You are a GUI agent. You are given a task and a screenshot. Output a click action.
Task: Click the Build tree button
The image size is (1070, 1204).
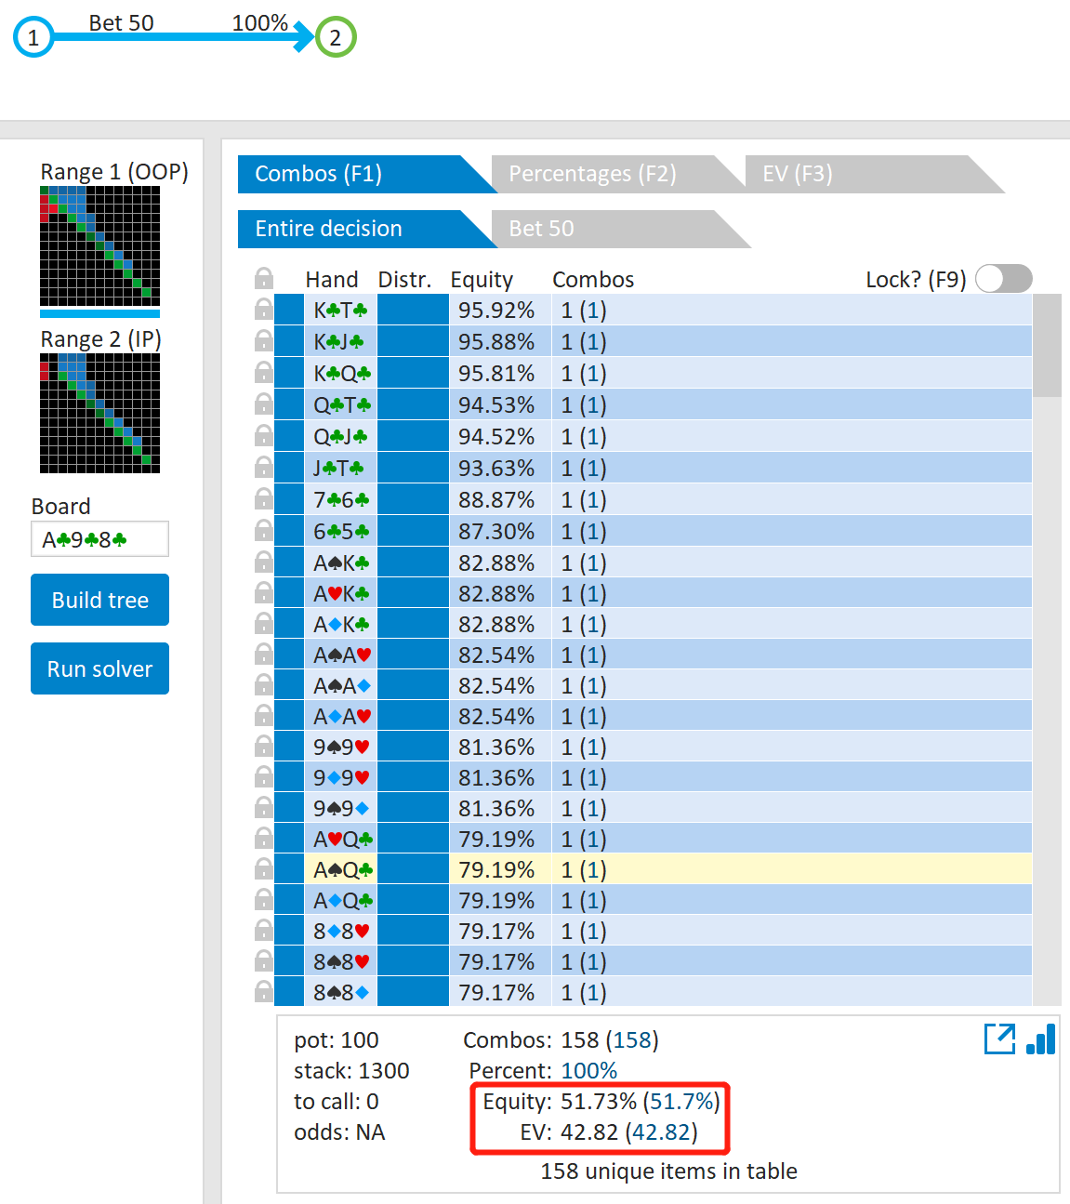click(x=99, y=600)
